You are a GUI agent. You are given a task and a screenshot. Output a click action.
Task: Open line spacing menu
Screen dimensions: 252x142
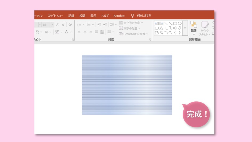coord(113,25)
